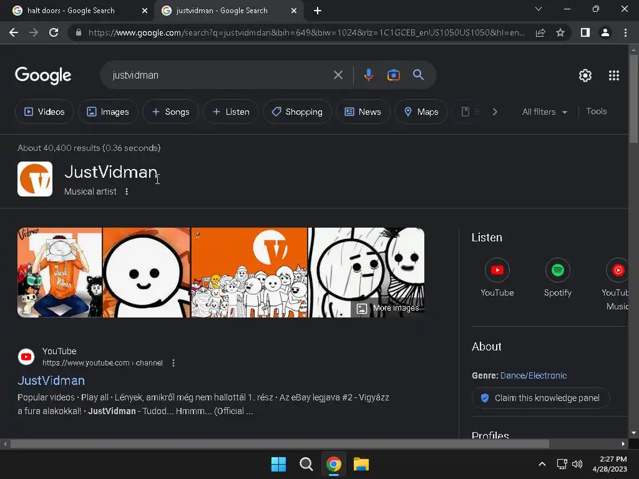Open the smiling white character image

146,273
